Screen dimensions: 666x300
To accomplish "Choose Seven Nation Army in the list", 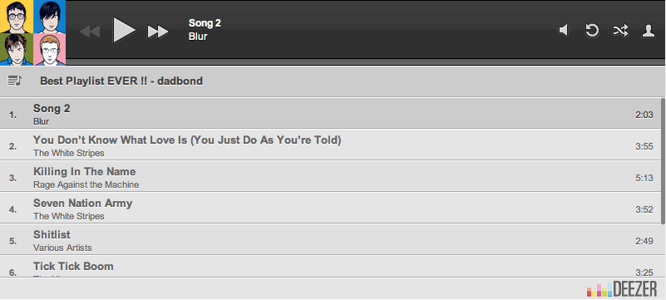I will click(330, 209).
